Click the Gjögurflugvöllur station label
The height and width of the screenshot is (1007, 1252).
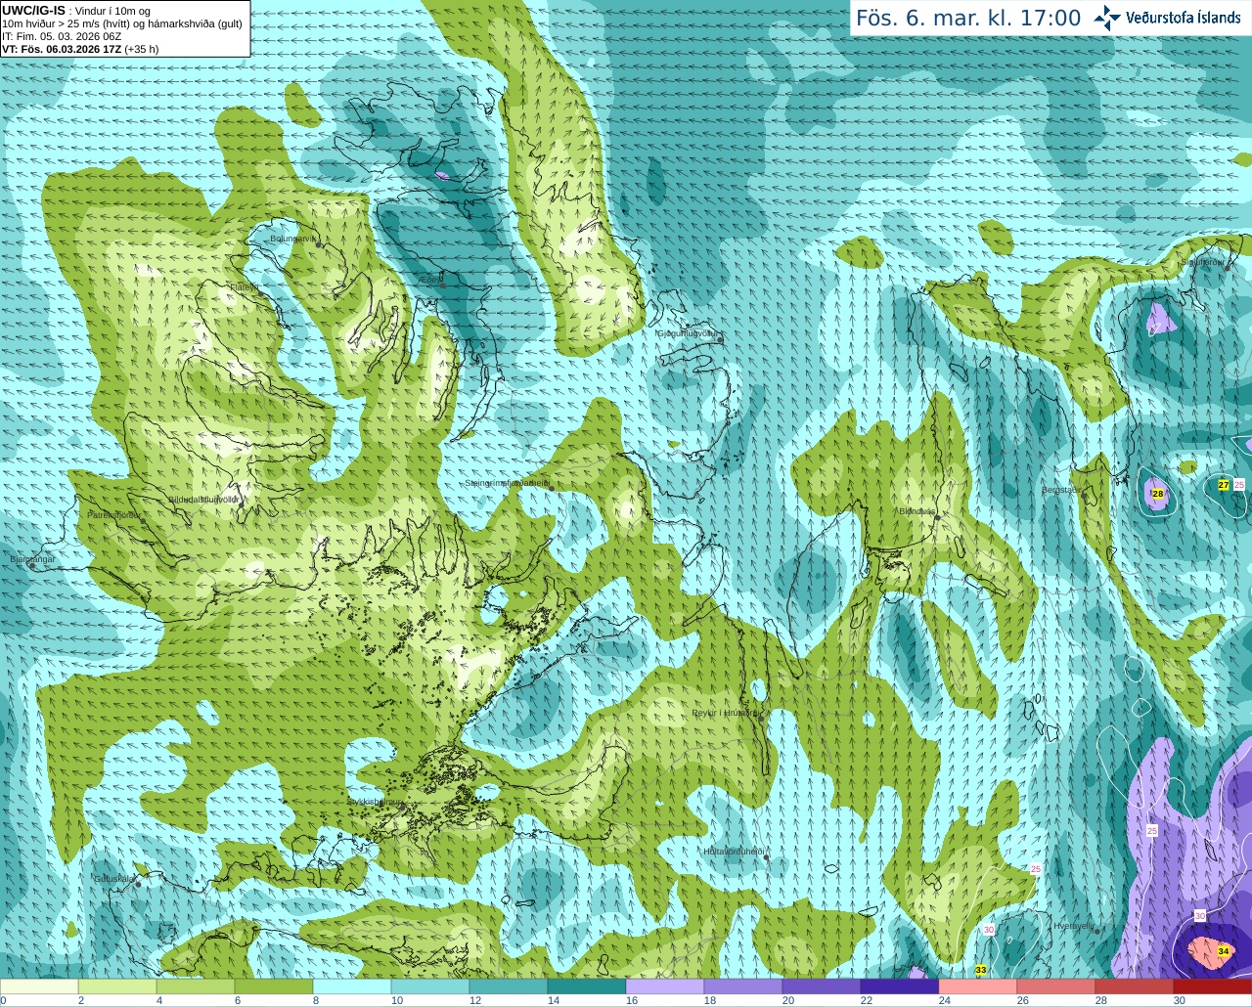(x=688, y=334)
